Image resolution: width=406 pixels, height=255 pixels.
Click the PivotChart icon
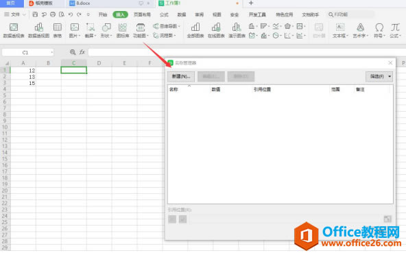tap(38, 31)
